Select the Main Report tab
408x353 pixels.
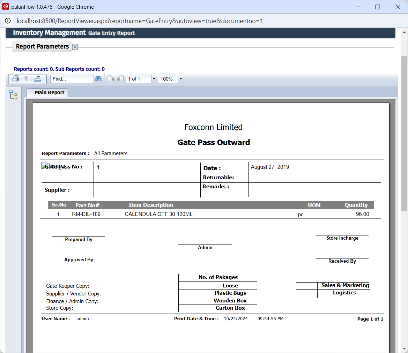click(x=47, y=92)
